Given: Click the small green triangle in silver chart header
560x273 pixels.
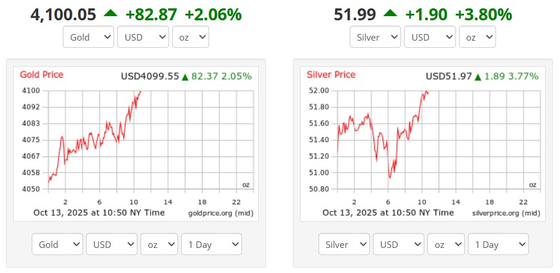Looking at the screenshot, I should [x=478, y=76].
